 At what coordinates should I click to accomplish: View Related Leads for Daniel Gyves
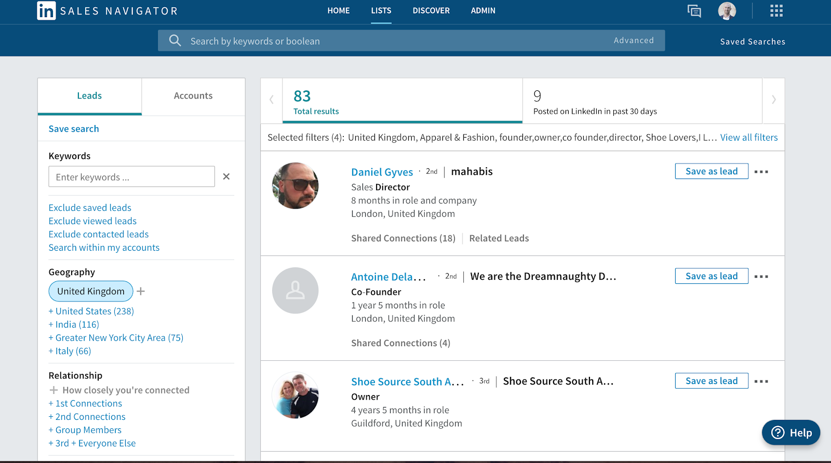tap(499, 238)
